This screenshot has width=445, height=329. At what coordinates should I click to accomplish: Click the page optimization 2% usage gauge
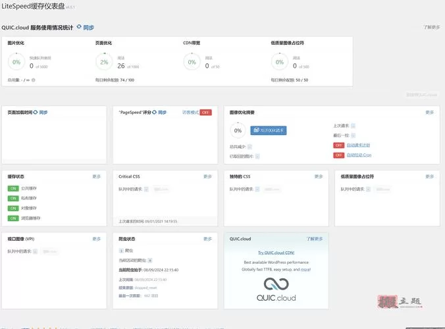click(x=104, y=63)
